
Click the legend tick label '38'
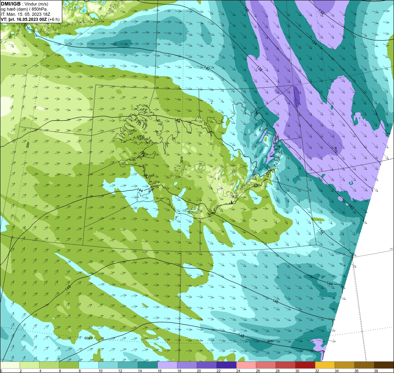pyautogui.click(x=376, y=371)
